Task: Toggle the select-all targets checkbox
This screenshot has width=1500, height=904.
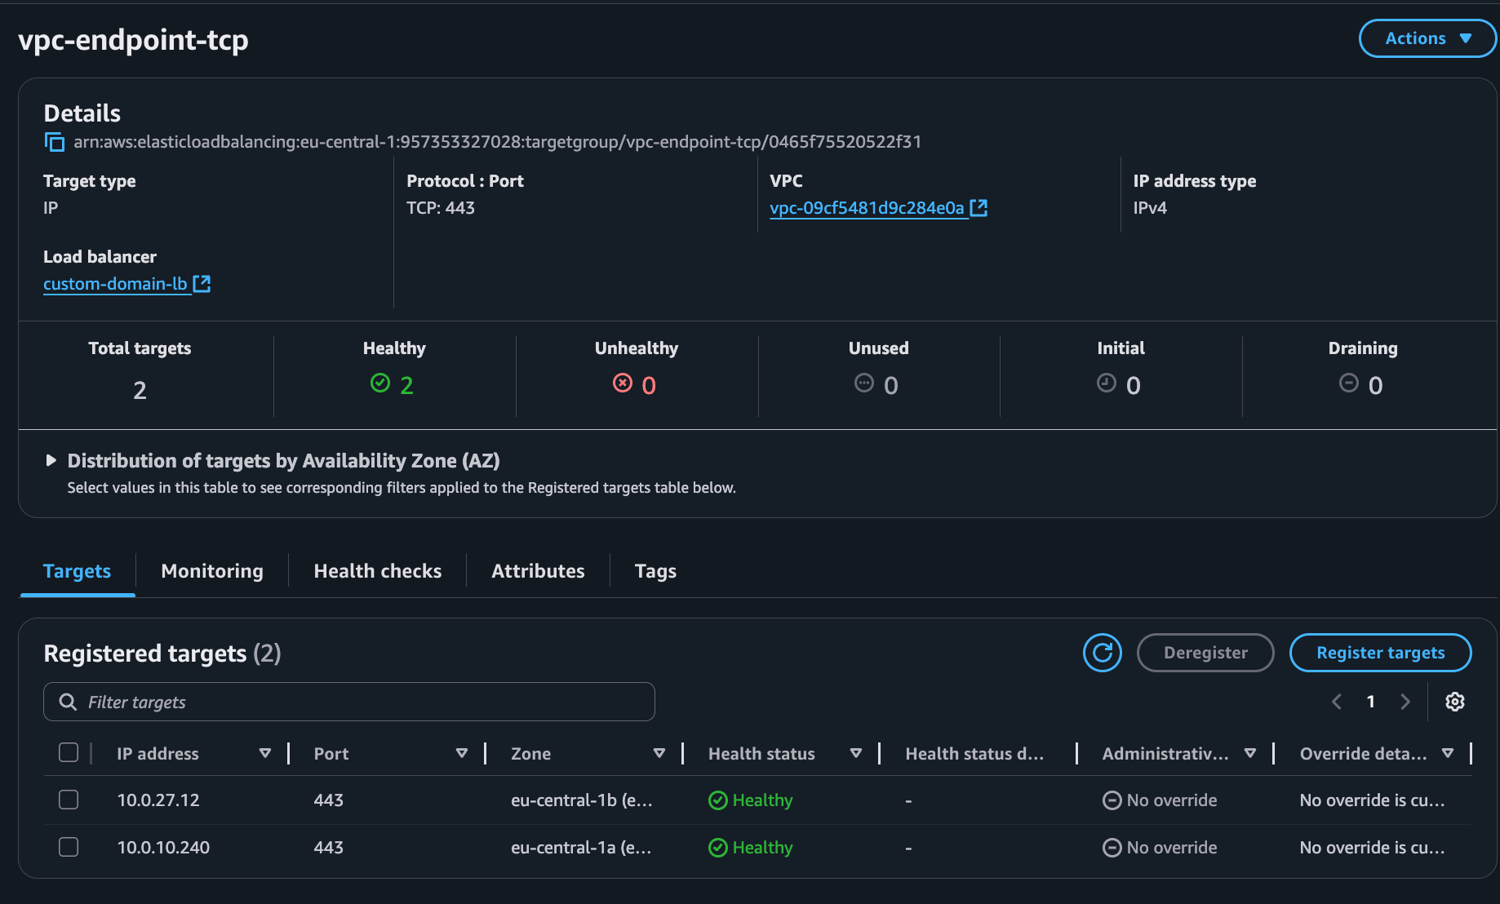Action: coord(69,752)
